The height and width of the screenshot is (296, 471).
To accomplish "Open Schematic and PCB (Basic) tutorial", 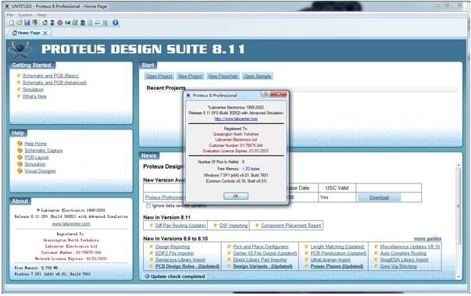I will click(51, 76).
